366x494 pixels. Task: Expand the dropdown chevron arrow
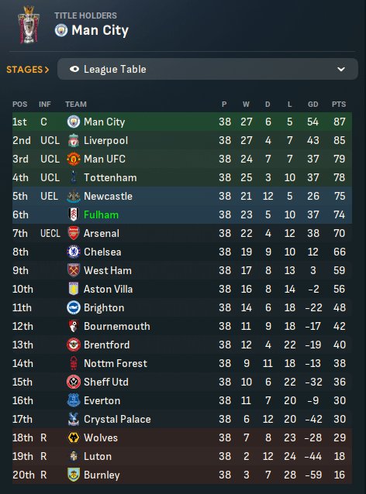click(x=341, y=70)
